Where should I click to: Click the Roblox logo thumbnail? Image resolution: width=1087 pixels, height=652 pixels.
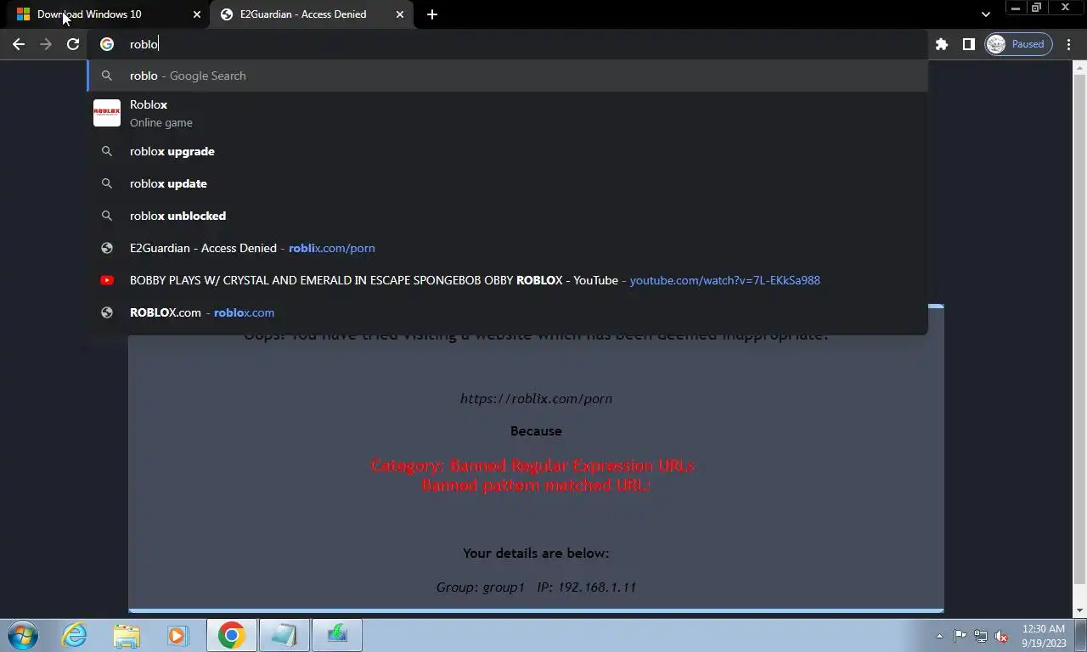[107, 113]
